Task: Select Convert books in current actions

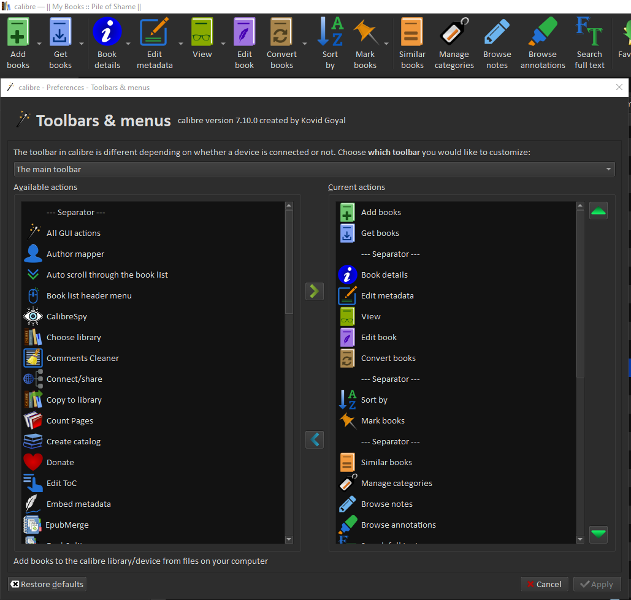Action: point(456,358)
